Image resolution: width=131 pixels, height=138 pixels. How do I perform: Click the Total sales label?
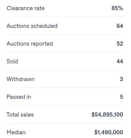(x=20, y=115)
